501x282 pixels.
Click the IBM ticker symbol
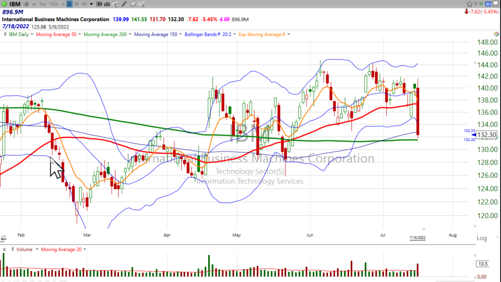[x=15, y=4]
